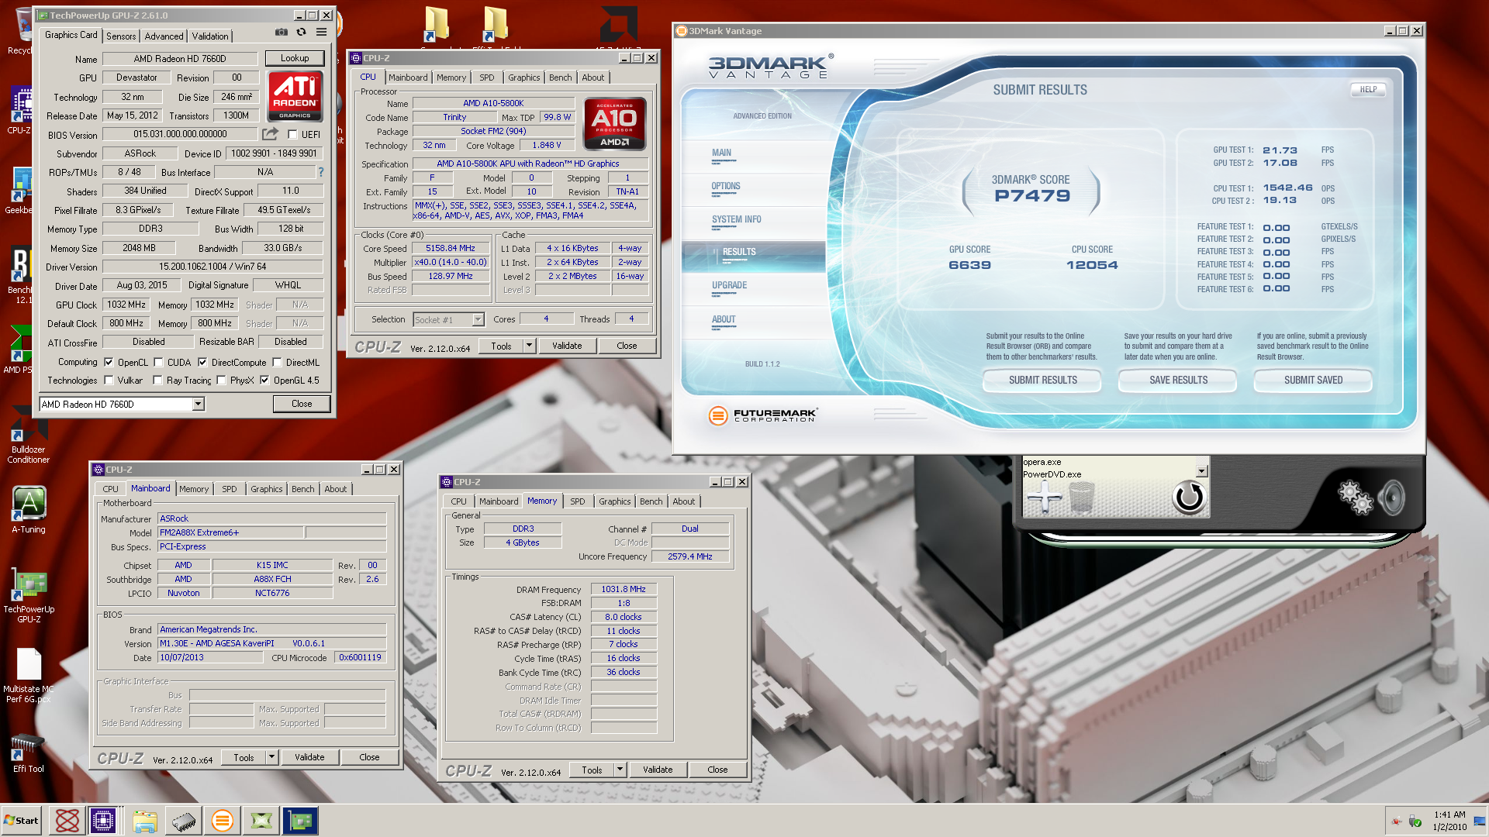This screenshot has height=837, width=1489.
Task: Click the Start button
Action: click(21, 820)
